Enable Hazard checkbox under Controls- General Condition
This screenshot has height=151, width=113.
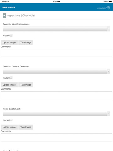pos(11,78)
